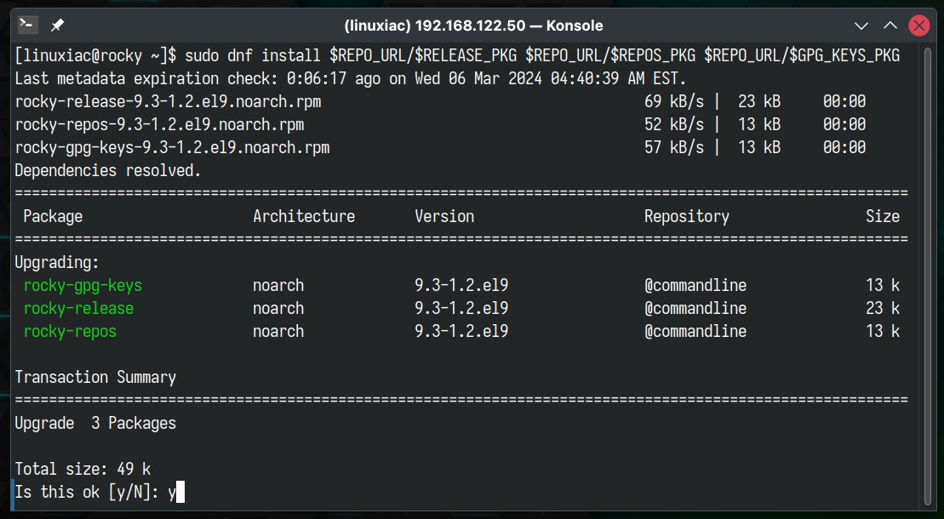Click the green 'rocky-gpg-keys' package name
This screenshot has width=944, height=519.
[x=83, y=285]
